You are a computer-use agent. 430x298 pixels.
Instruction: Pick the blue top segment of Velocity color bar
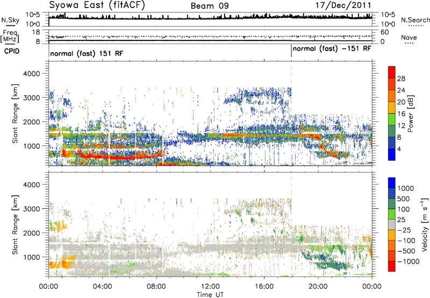click(392, 183)
